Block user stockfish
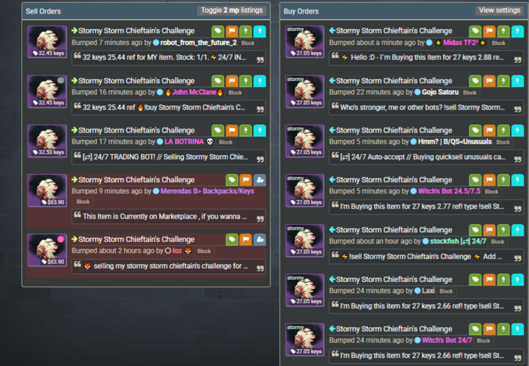The image size is (529, 366). pyautogui.click(x=498, y=242)
